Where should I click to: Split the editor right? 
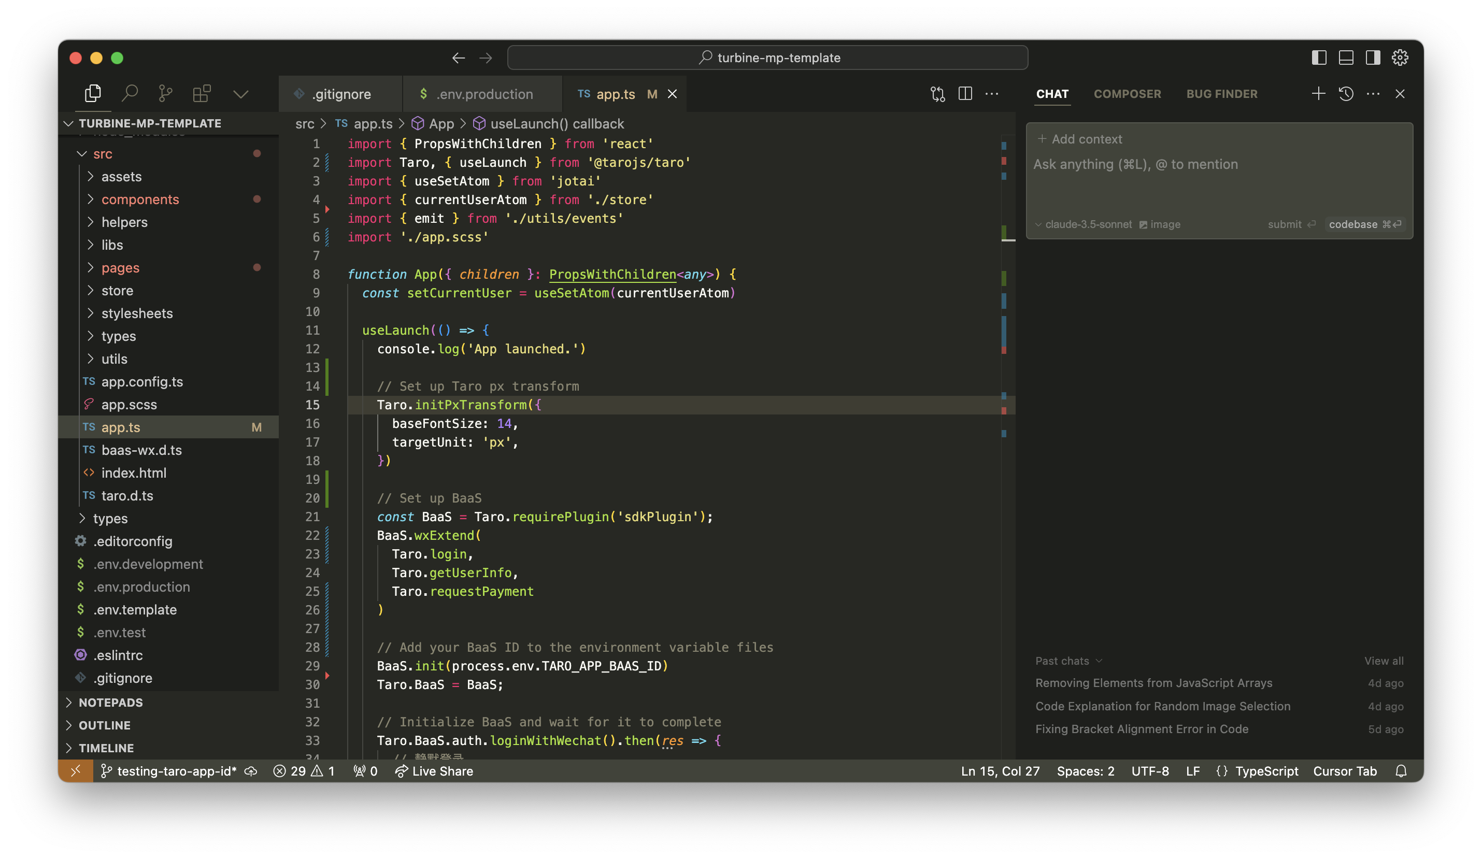(x=965, y=94)
